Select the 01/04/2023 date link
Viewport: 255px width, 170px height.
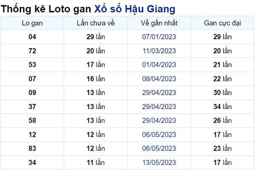[x=159, y=65]
